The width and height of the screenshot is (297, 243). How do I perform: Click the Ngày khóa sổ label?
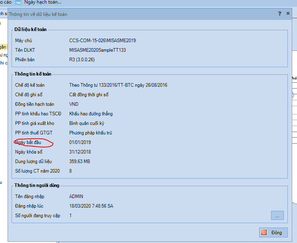point(29,152)
